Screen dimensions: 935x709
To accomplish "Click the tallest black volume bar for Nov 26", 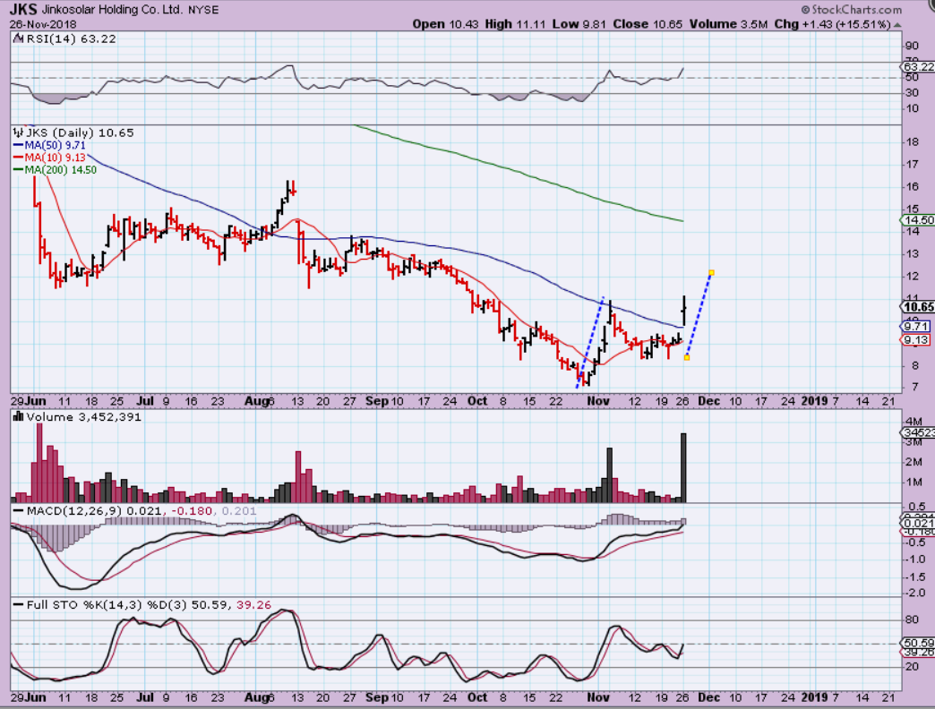I will point(683,467).
